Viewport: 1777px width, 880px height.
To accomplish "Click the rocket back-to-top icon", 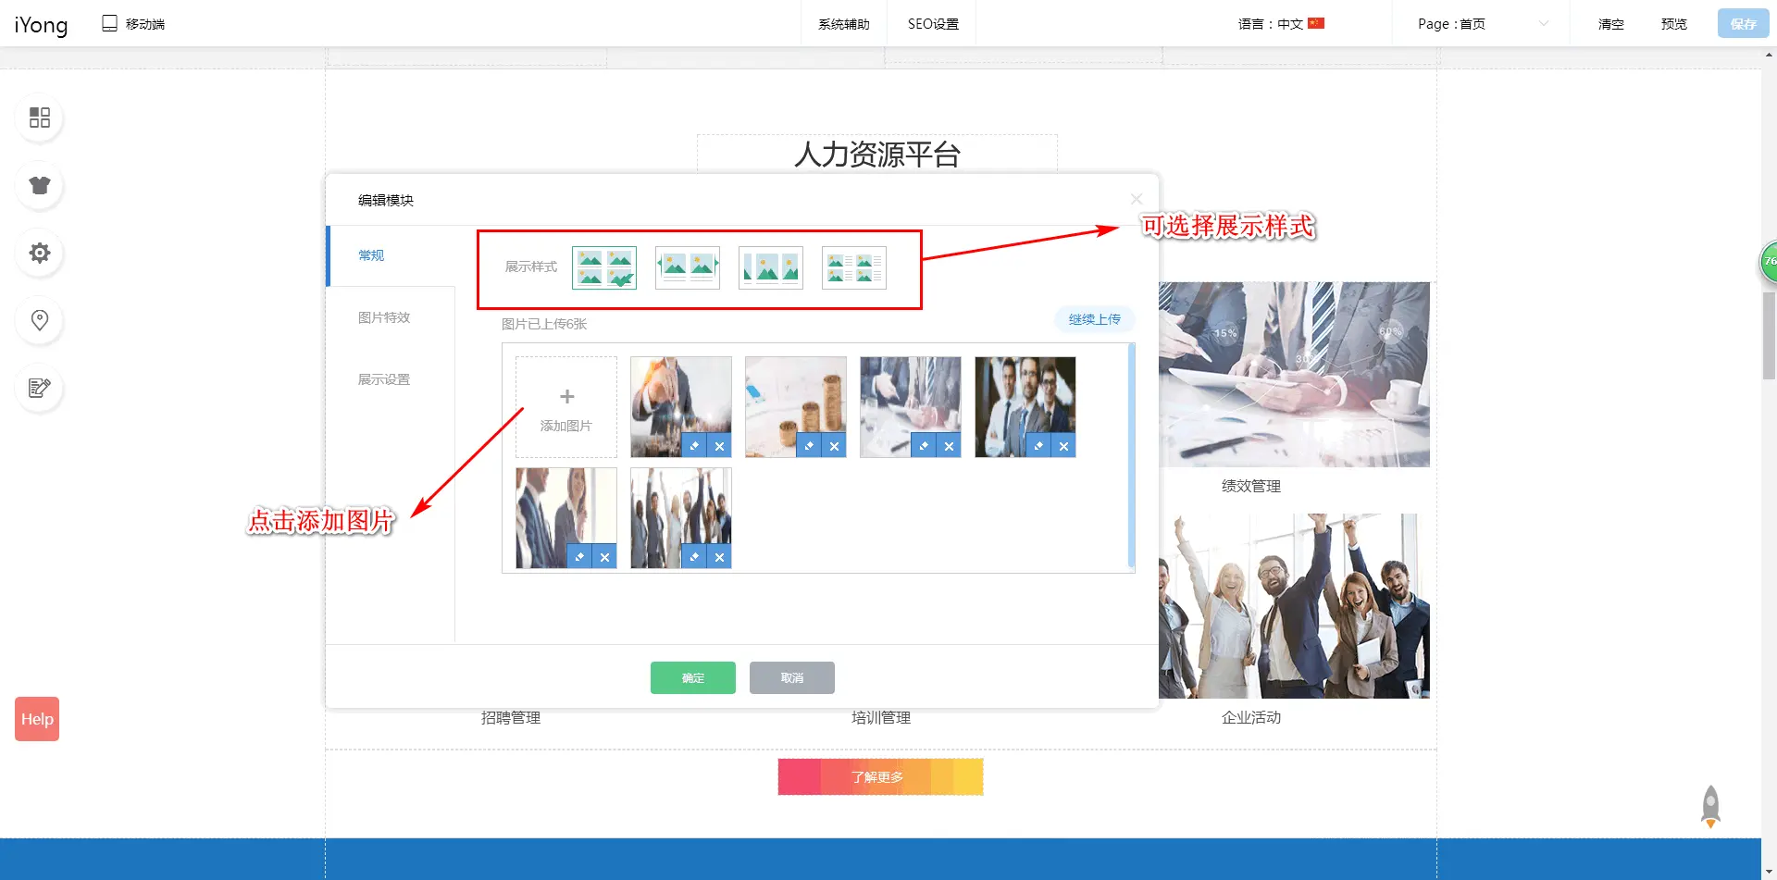I will [1710, 805].
